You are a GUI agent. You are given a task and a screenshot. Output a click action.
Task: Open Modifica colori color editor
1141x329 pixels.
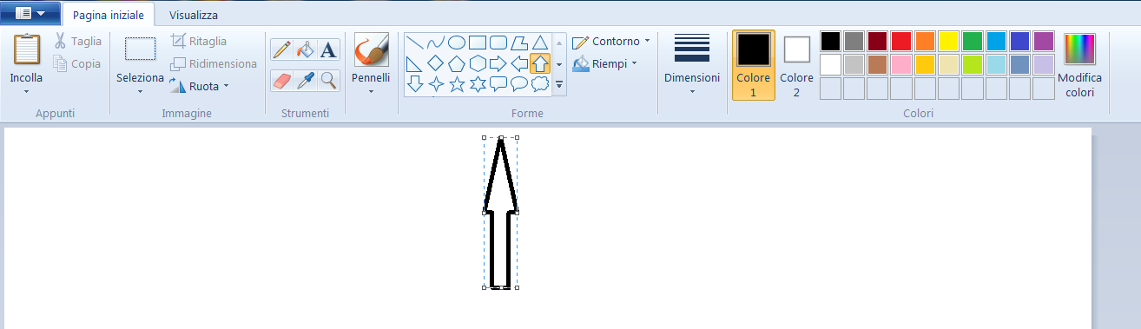(x=1080, y=66)
